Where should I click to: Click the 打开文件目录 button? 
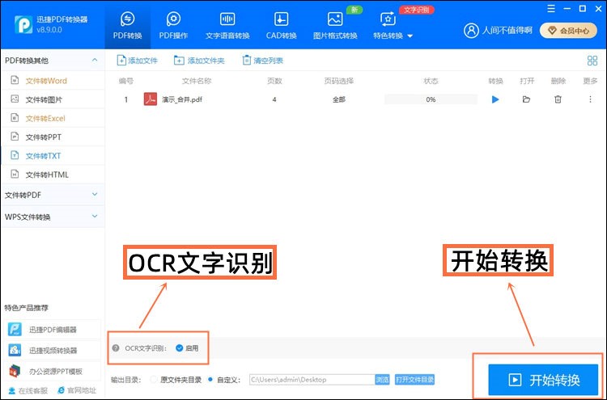[414, 380]
